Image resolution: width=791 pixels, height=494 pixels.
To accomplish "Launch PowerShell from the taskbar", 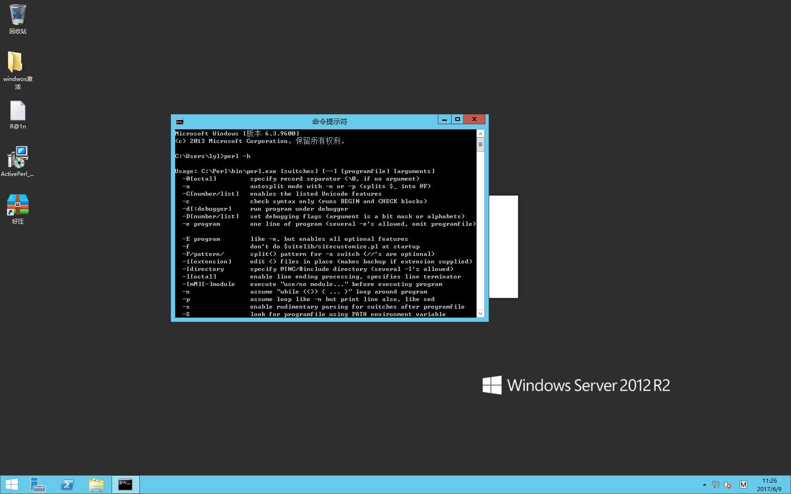I will (x=67, y=485).
